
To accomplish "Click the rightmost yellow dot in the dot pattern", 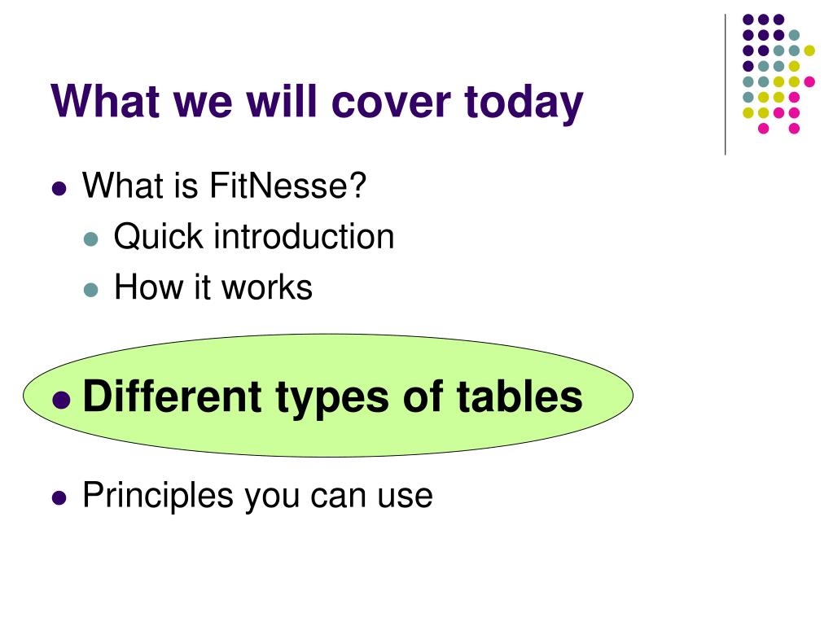I will coord(809,50).
